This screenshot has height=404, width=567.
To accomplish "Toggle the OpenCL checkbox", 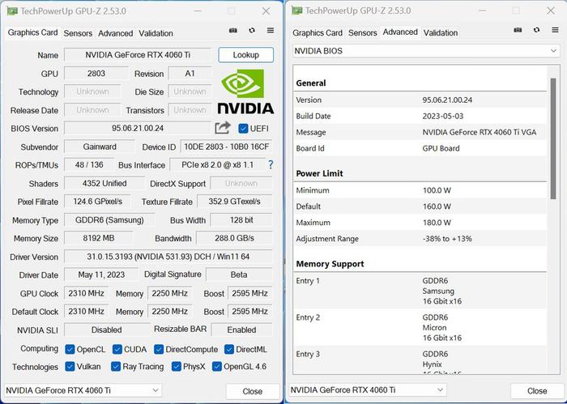I will pos(70,350).
